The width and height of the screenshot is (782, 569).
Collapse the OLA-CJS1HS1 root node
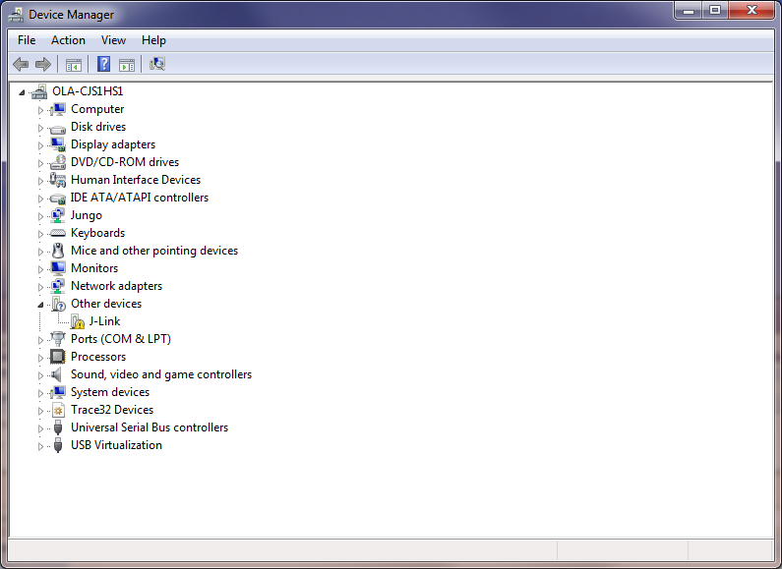22,92
